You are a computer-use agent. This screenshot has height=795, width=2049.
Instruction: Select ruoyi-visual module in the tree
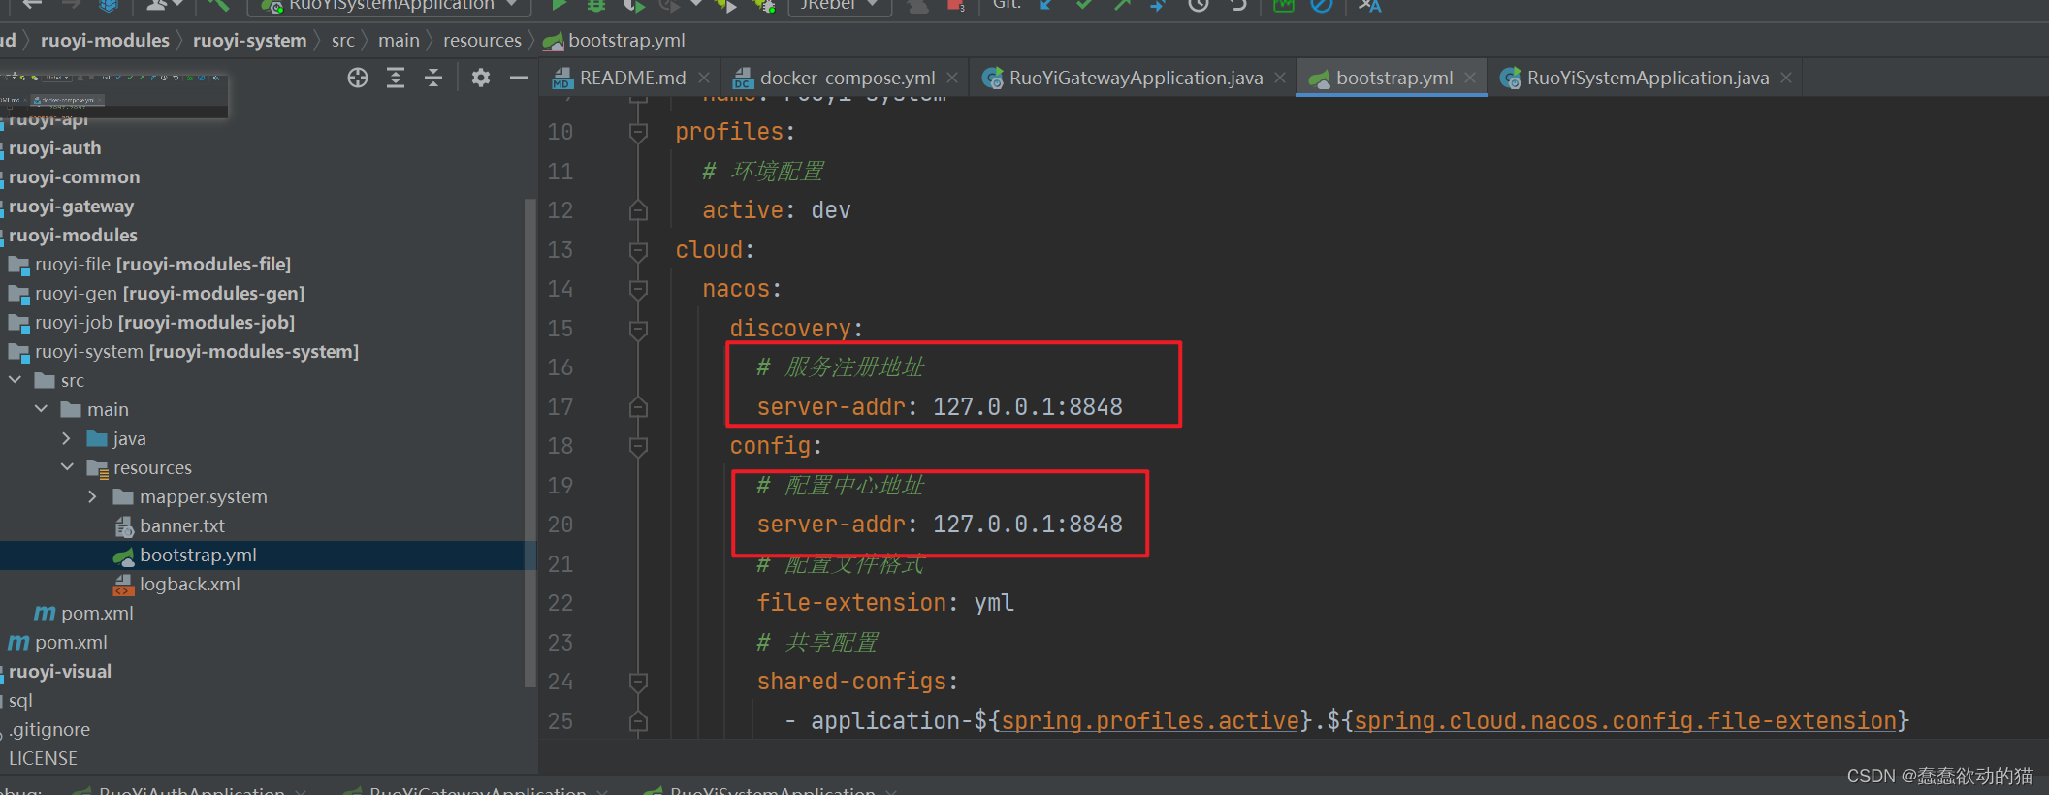pos(59,671)
